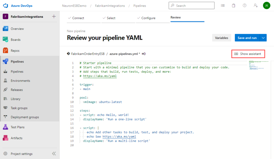Switch to the Configure tab
This screenshot has height=159, width=274.
(x=146, y=18)
